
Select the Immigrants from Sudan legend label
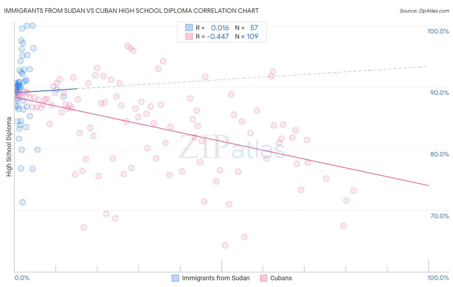[216, 278]
